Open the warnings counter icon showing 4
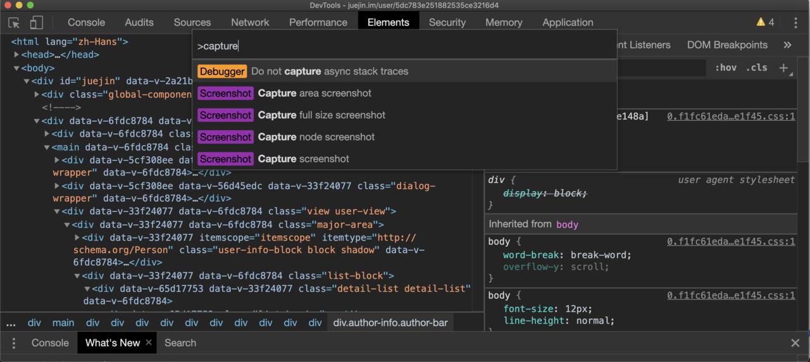The image size is (810, 362). click(x=765, y=22)
